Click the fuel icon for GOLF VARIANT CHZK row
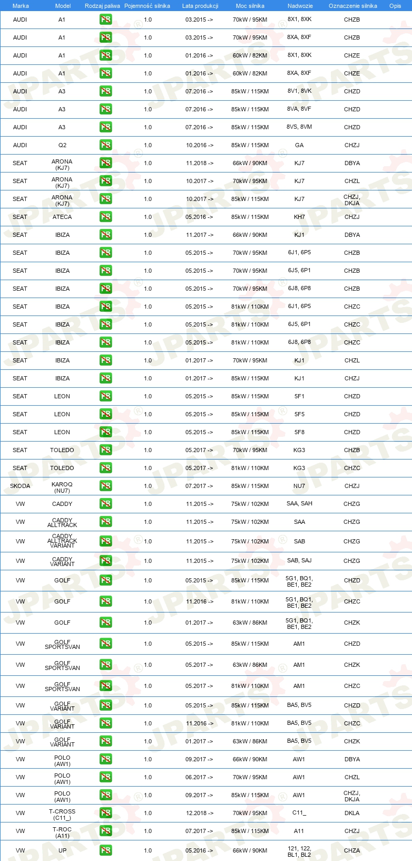Screen dimensions: 412x861 pyautogui.click(x=105, y=741)
